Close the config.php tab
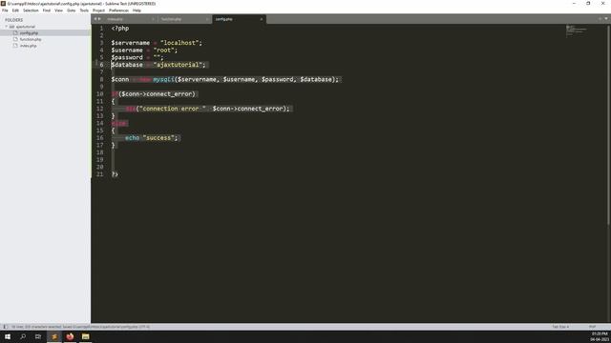Screen dimensions: 611x343 (x=262, y=19)
